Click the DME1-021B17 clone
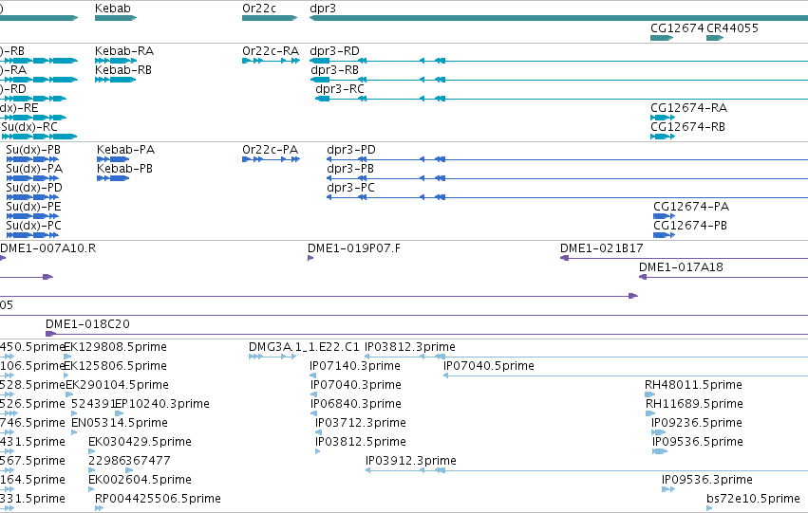The image size is (808, 513). coord(684,258)
